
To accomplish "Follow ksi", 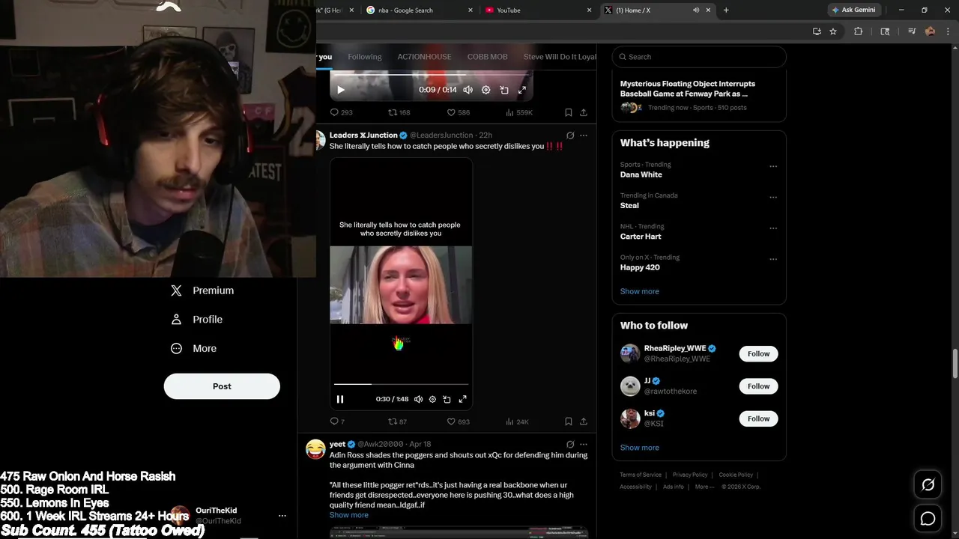I will 758,418.
